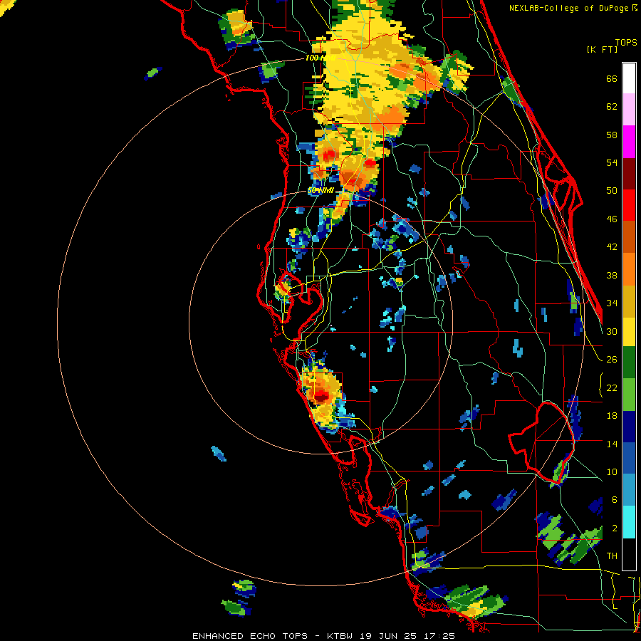
Task: Click the "100 NMI" range ring label
Action: 320,58
